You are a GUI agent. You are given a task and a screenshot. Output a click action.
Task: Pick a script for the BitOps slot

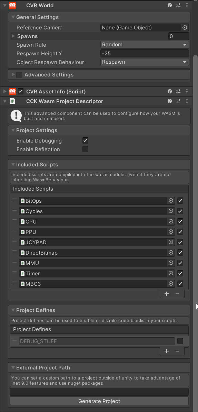(171, 201)
